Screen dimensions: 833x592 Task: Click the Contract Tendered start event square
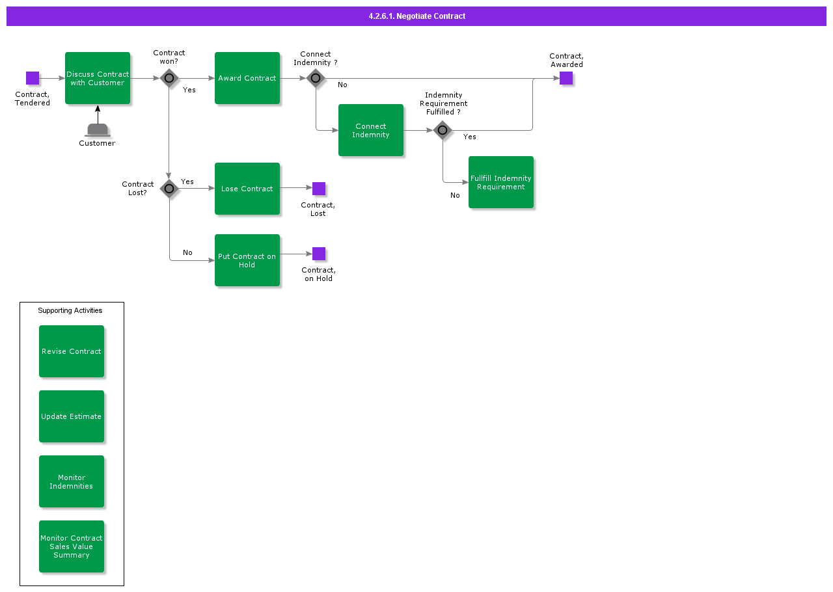pyautogui.click(x=33, y=78)
